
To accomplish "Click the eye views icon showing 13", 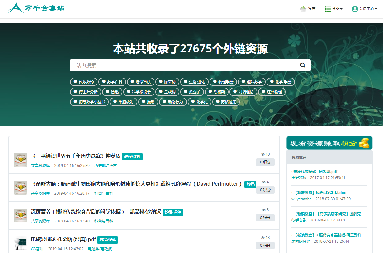I will click(x=262, y=238).
